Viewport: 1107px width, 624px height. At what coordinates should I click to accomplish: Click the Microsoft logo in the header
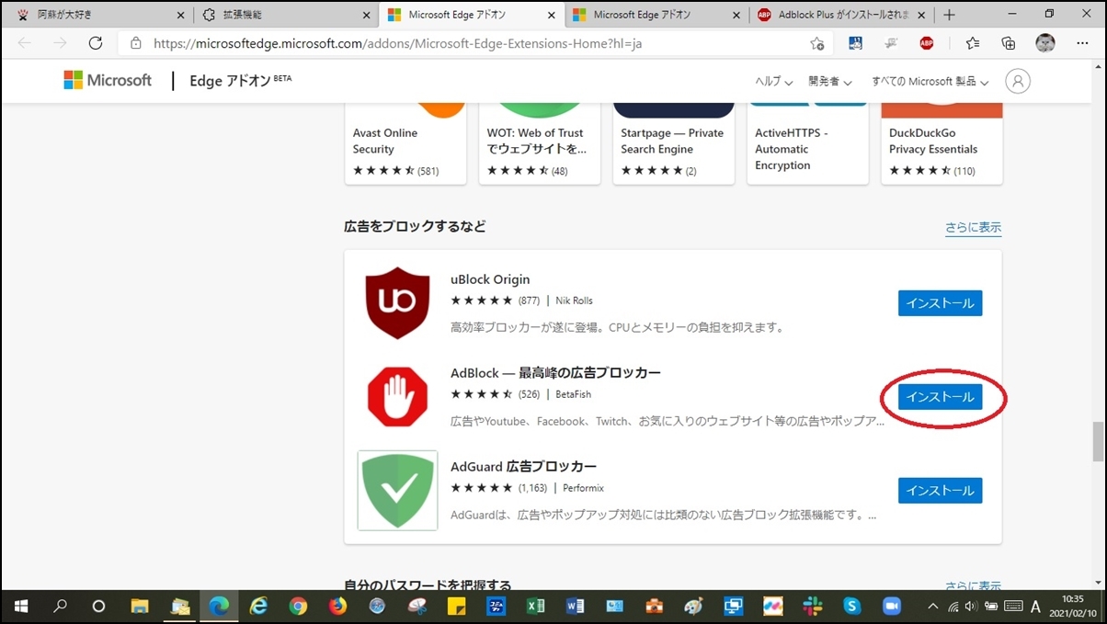pos(108,81)
